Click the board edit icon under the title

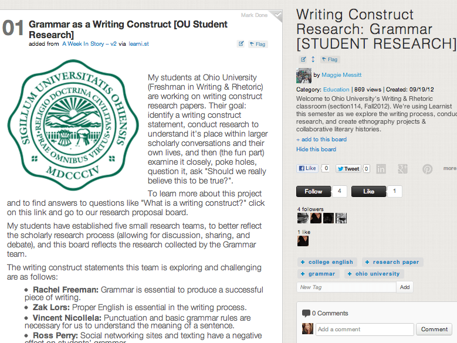click(303, 59)
